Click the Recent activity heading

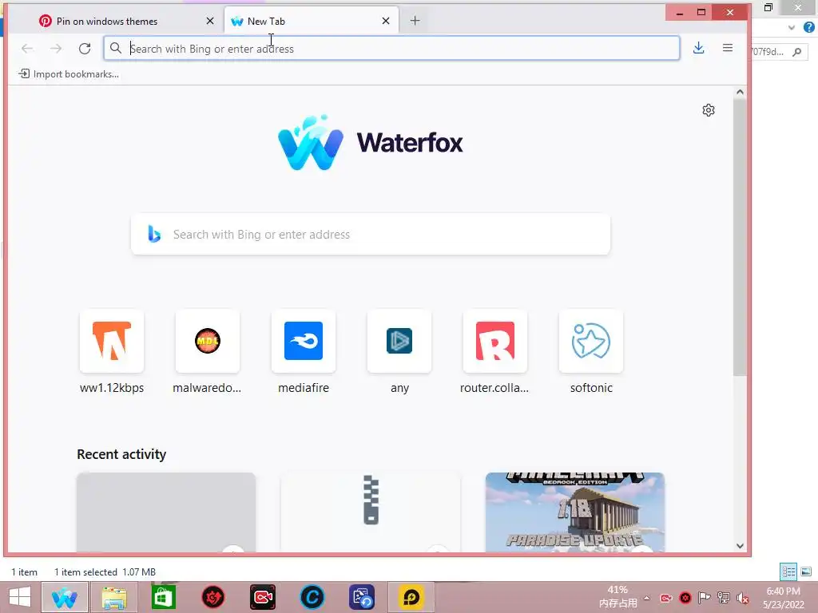coord(121,454)
